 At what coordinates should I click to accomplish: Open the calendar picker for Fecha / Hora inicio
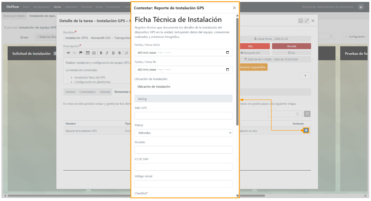228,53
